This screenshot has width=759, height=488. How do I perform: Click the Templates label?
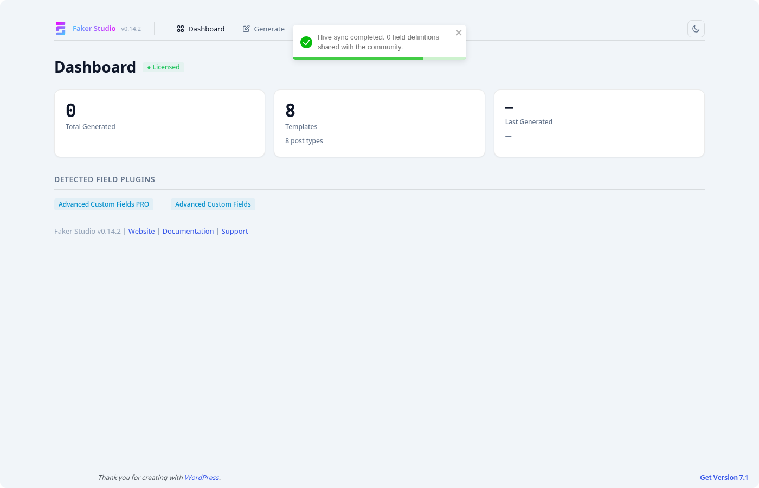coord(301,127)
